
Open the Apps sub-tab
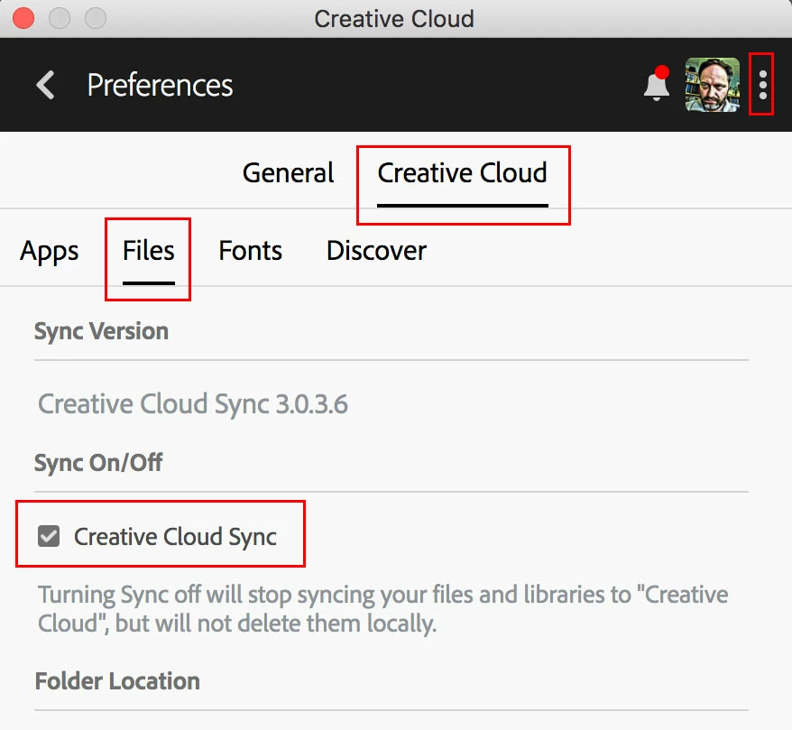pos(50,251)
